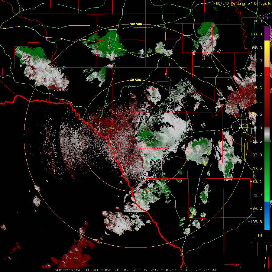Viewport: 272px width, 272px height.
Task: Select the 30.1 scale value
Action: tap(257, 101)
